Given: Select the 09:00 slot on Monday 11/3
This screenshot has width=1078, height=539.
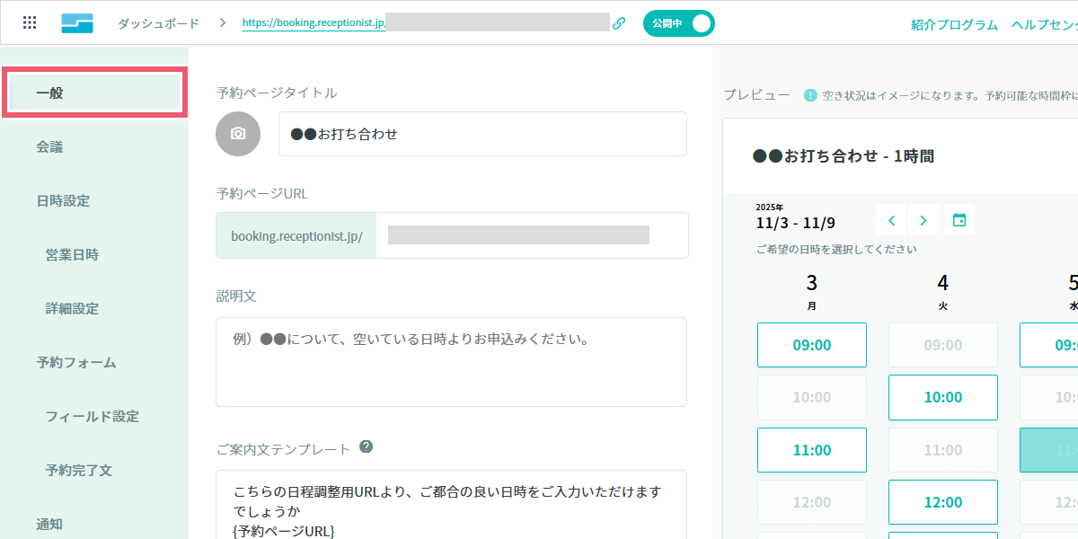Looking at the screenshot, I should [x=811, y=344].
